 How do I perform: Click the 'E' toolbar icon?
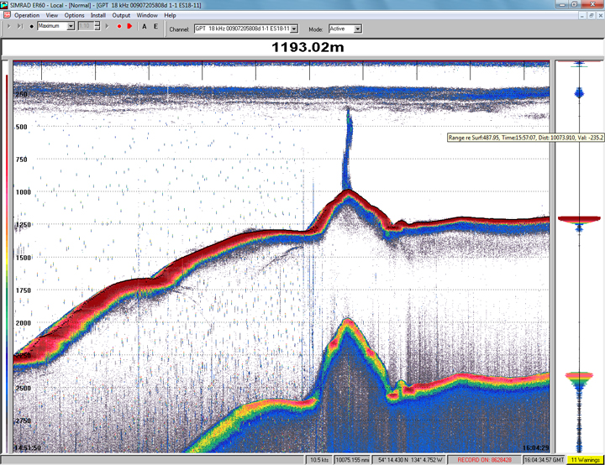click(x=155, y=27)
